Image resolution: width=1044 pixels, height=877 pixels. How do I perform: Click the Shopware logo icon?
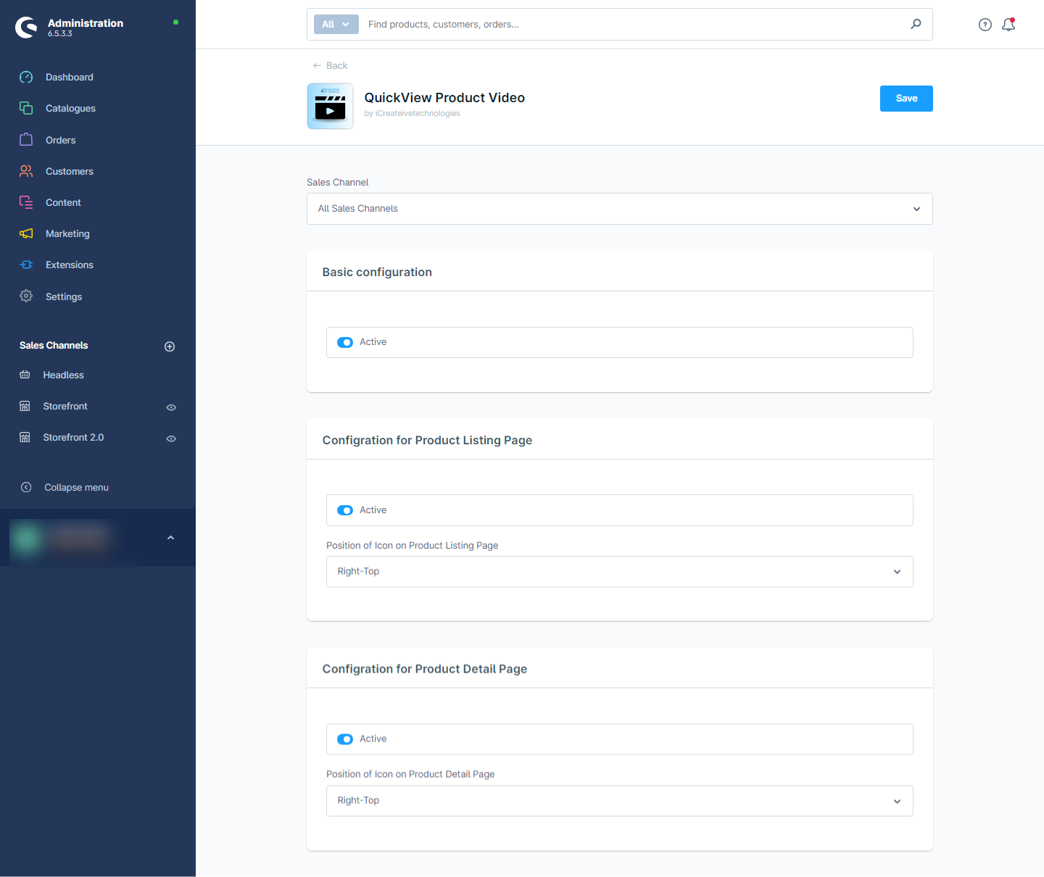point(26,28)
